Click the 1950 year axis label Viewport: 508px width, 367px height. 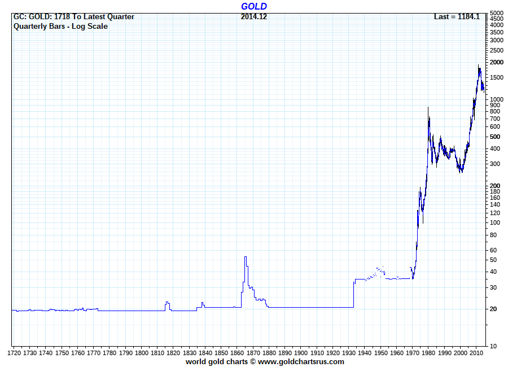tap(380, 353)
